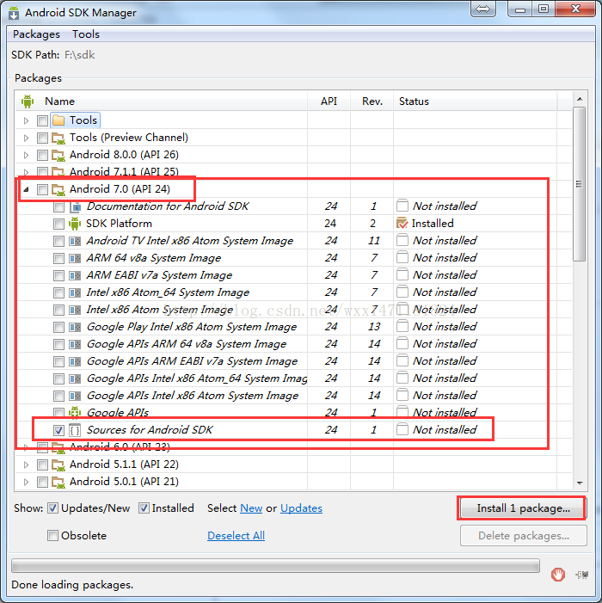Click the ARM EABI v7a System Image icon
The width and height of the screenshot is (602, 603).
[75, 275]
